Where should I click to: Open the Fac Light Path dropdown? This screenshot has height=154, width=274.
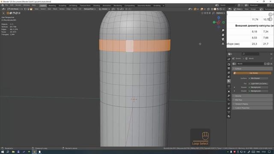coord(258,84)
